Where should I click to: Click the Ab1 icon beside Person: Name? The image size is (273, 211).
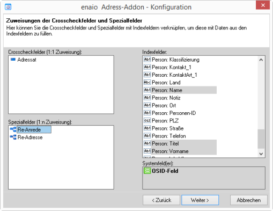tap(147, 90)
